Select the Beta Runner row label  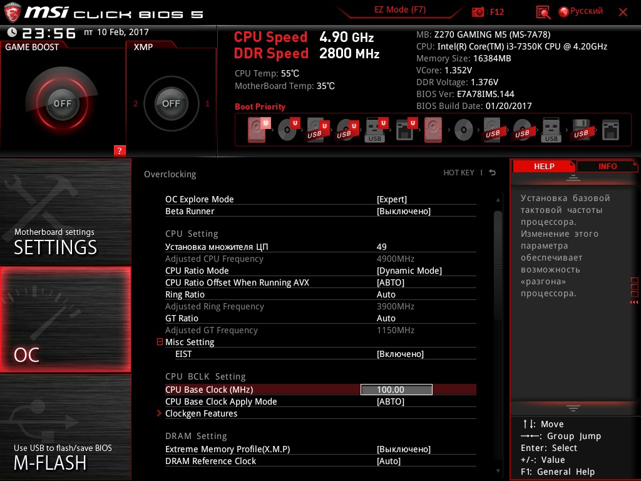tap(189, 211)
